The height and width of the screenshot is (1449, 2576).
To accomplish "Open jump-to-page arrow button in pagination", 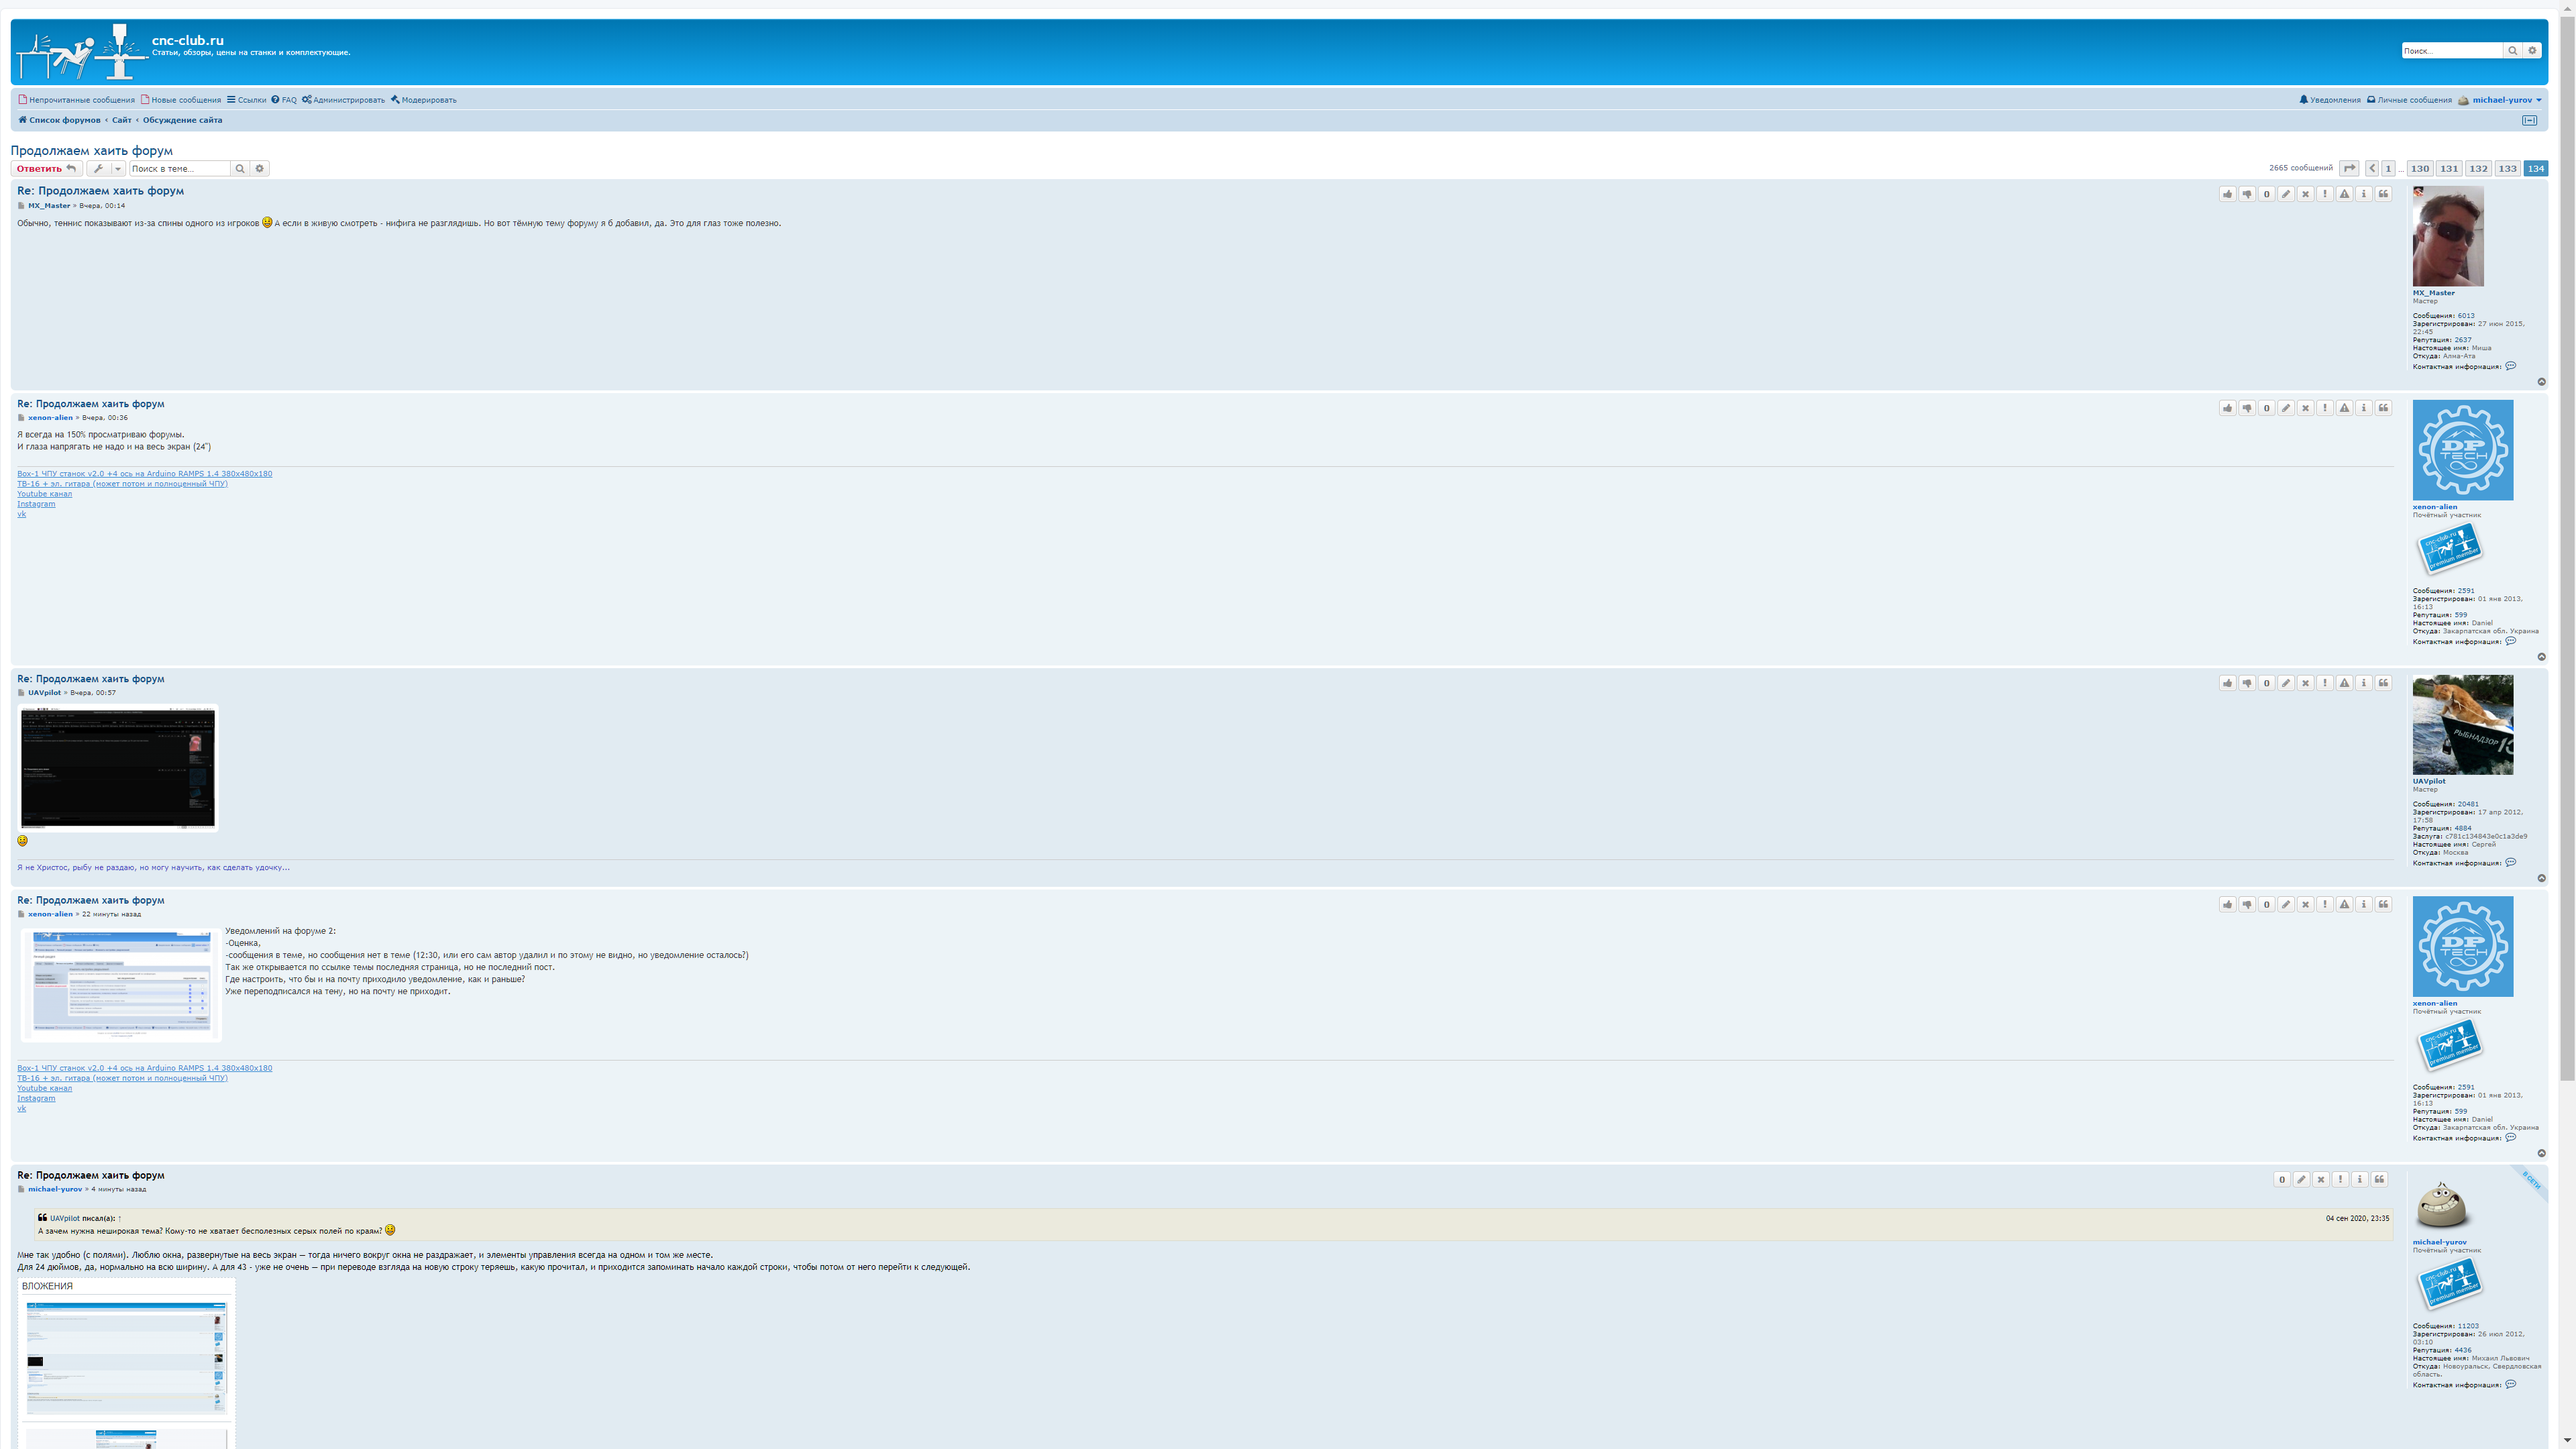I will point(2350,168).
